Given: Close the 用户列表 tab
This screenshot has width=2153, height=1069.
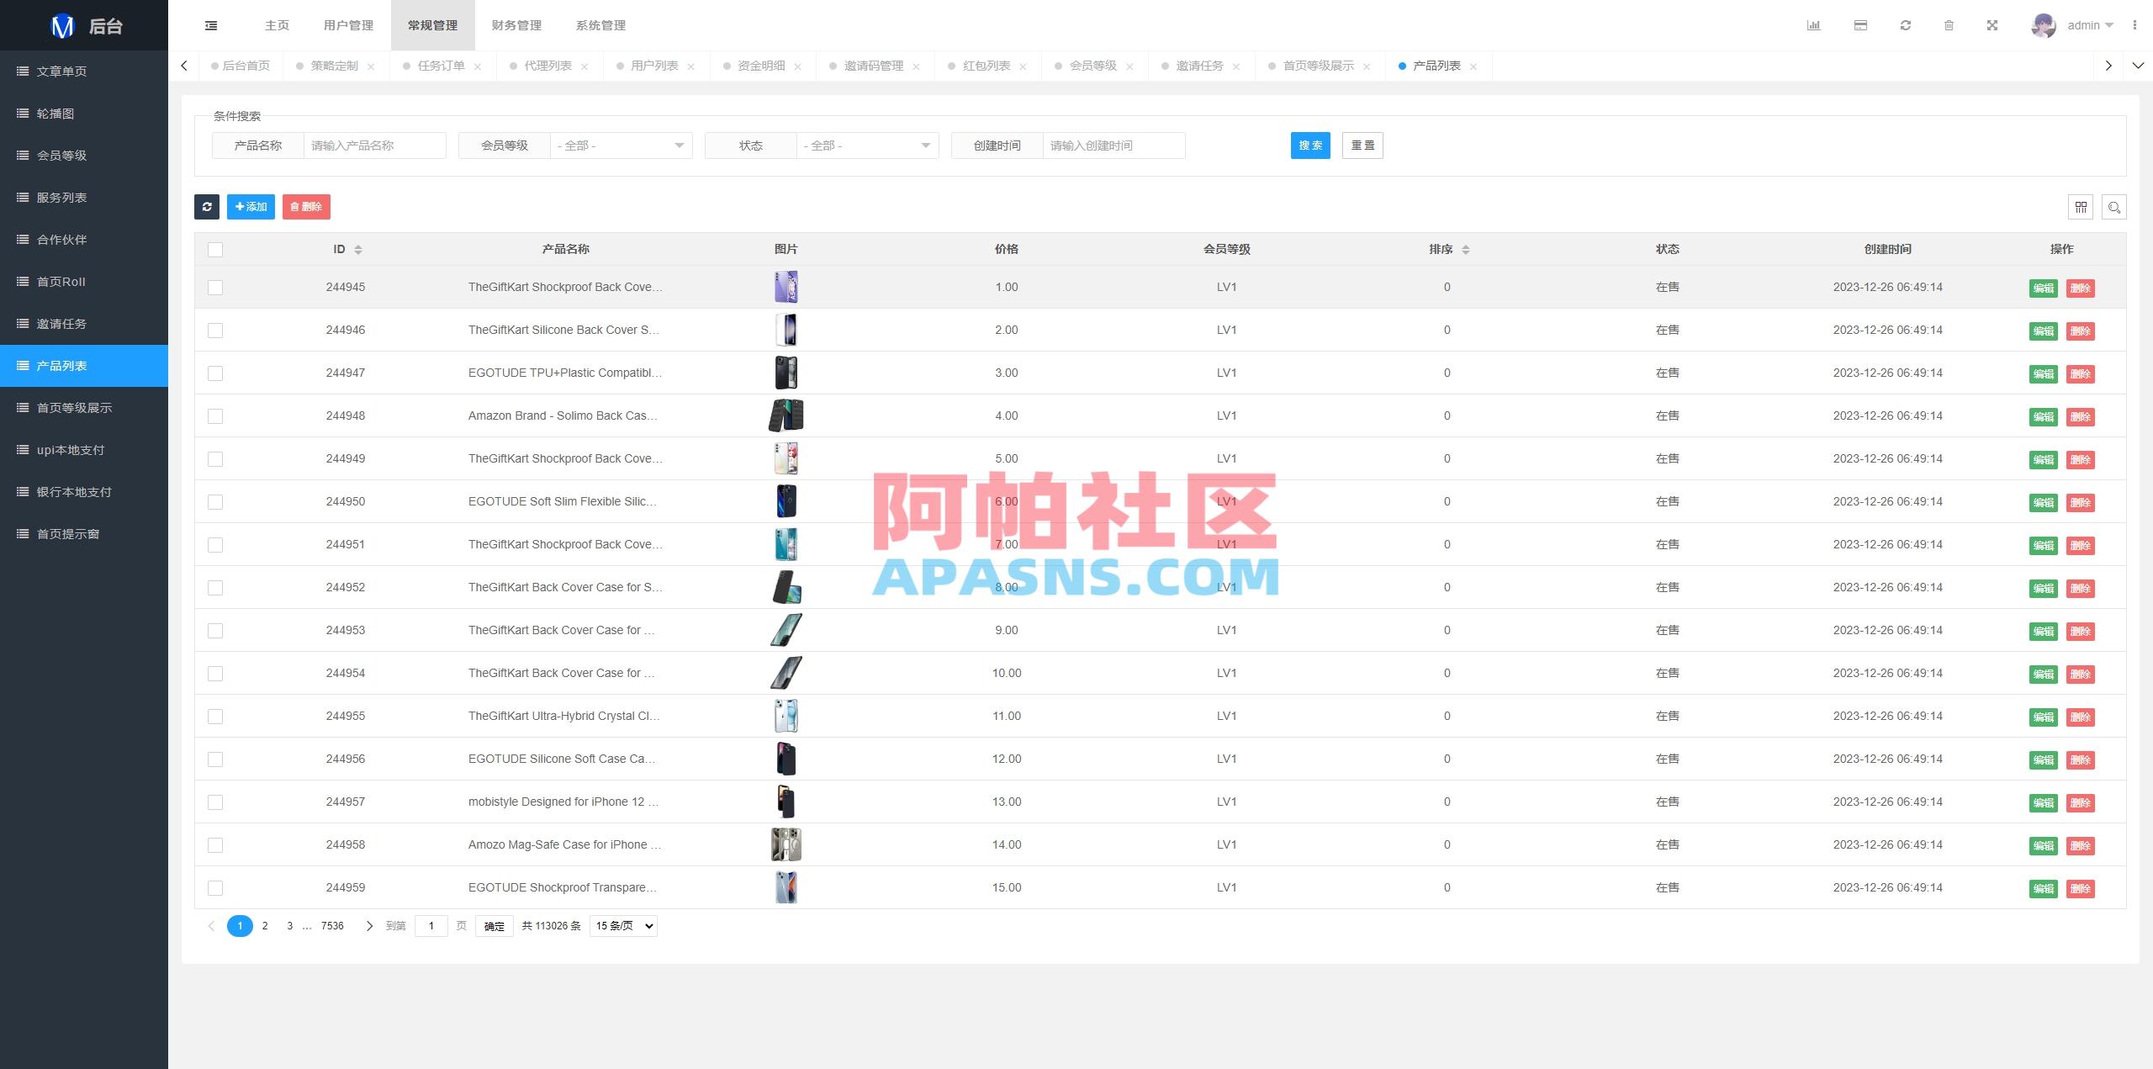Looking at the screenshot, I should tap(691, 66).
